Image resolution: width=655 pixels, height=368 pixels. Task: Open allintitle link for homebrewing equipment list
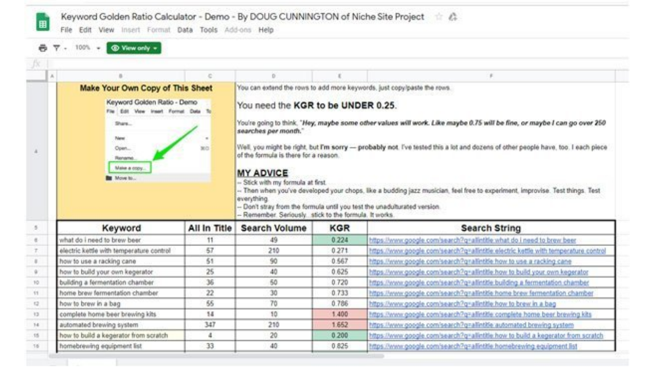click(473, 346)
